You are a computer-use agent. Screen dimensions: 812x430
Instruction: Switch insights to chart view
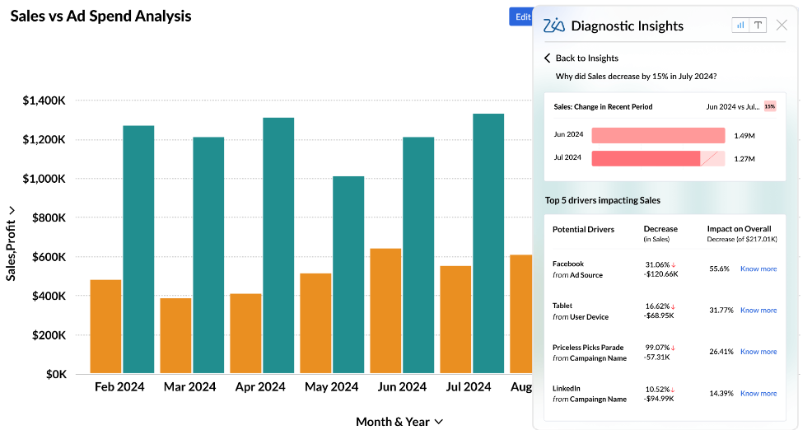(x=740, y=25)
